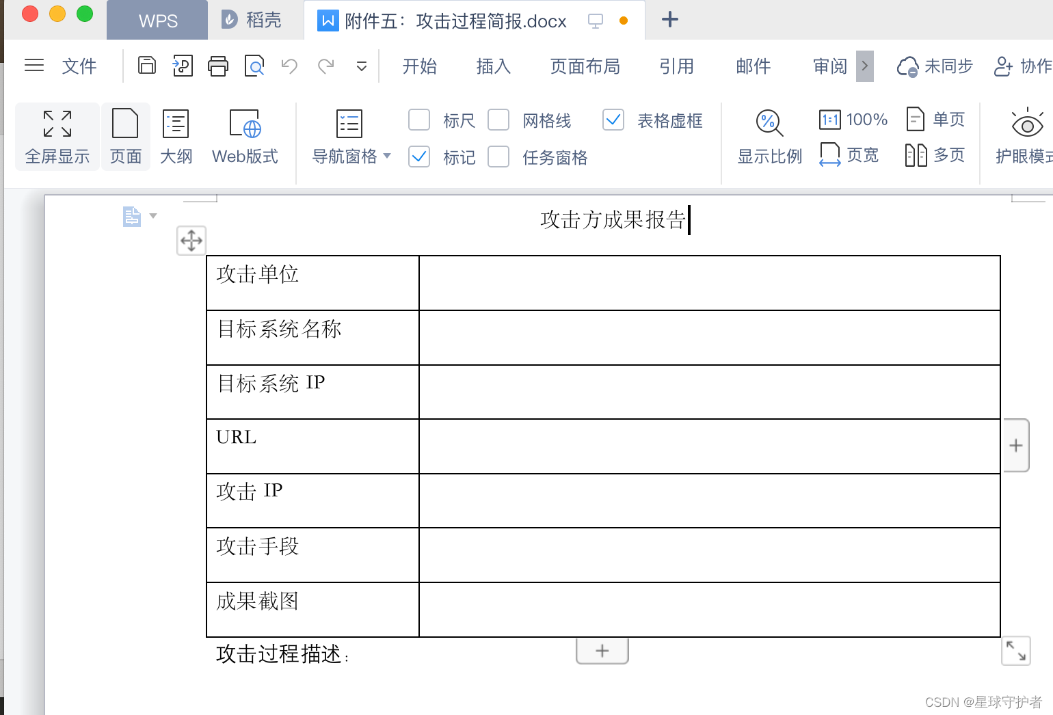Viewport: 1053px width, 715px height.
Task: Fit document to 页宽 page width
Action: click(849, 155)
